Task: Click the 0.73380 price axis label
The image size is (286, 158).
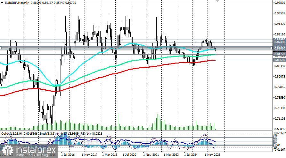Action: [x=280, y=108]
